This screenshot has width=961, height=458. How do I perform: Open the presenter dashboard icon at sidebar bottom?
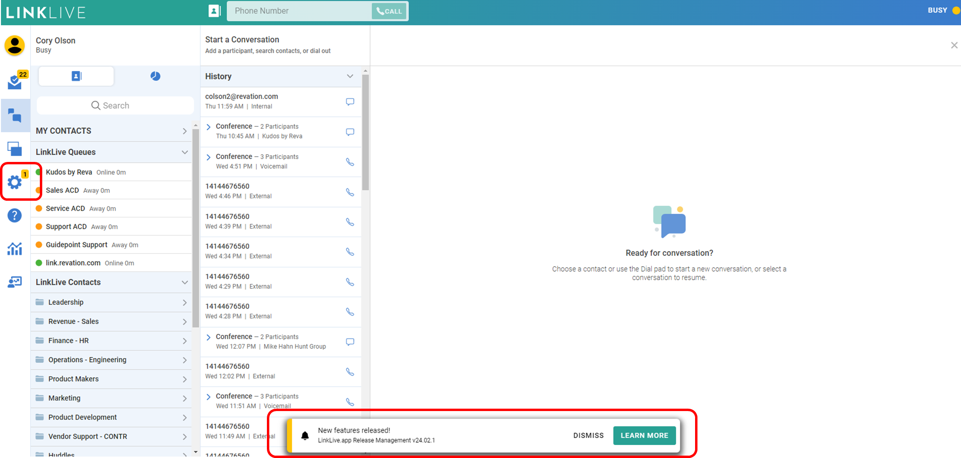tap(15, 282)
